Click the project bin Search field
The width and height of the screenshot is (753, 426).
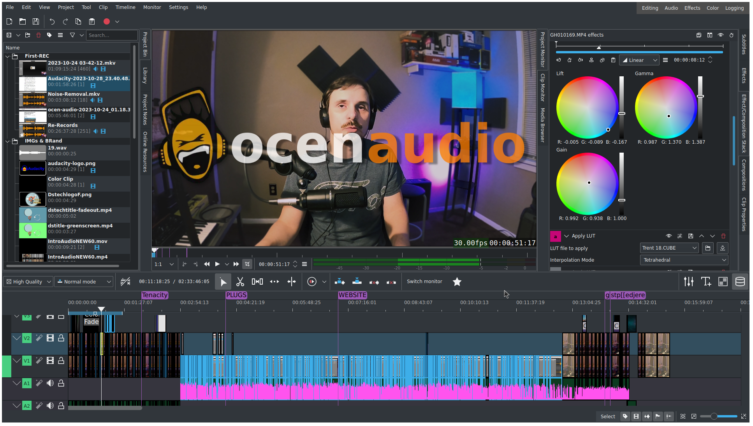[x=112, y=35]
